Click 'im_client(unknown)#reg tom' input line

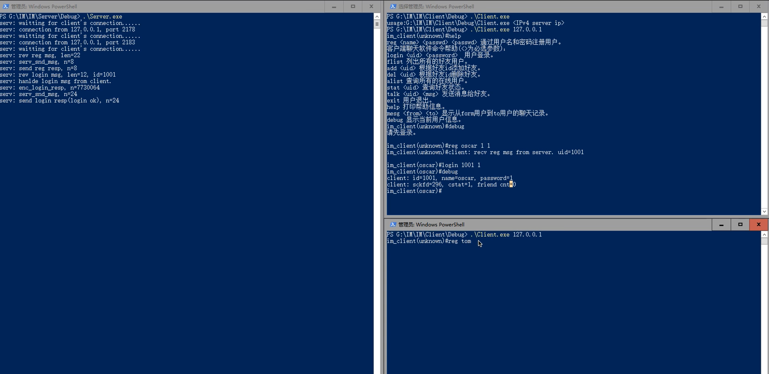[x=429, y=241]
